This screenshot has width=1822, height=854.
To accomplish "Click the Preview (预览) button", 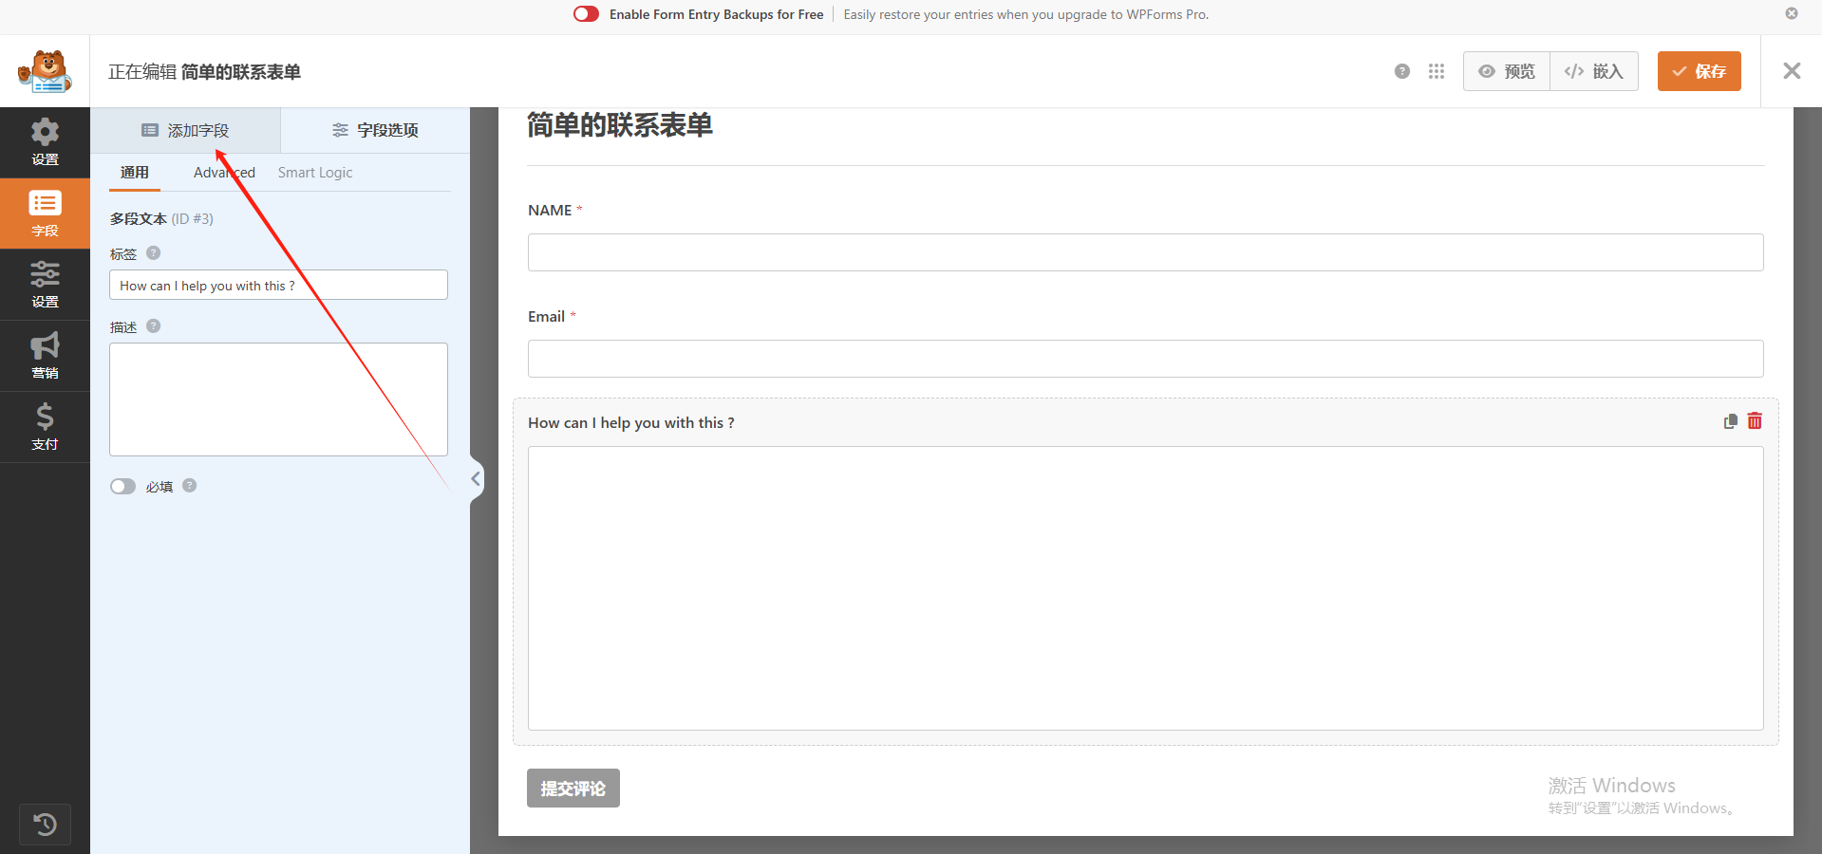I will point(1507,71).
